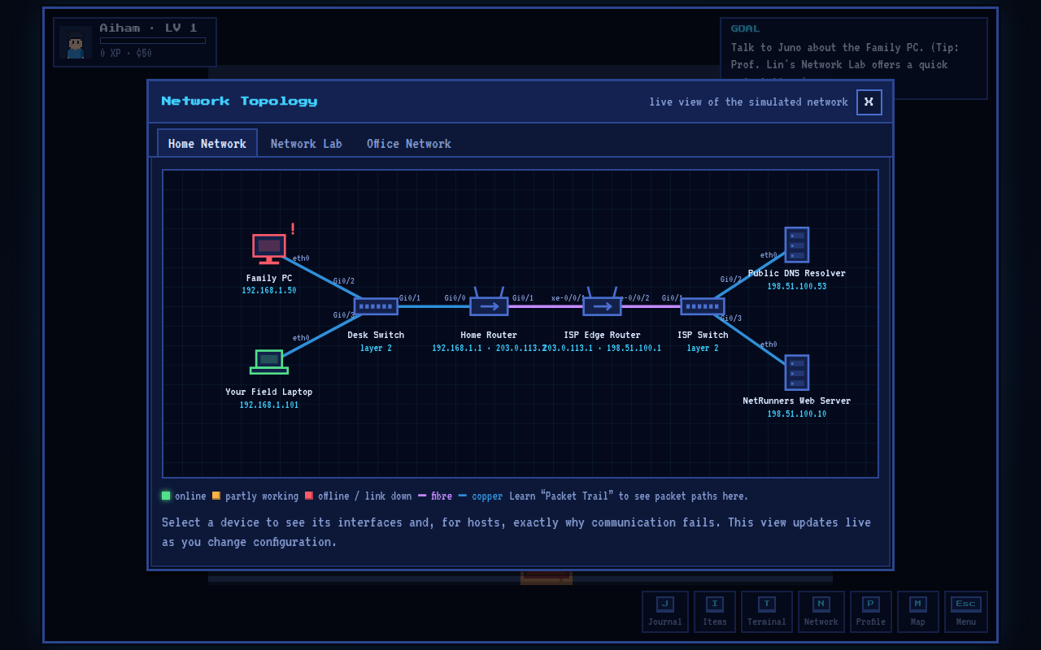Click the GOAL panel heading

click(x=745, y=28)
